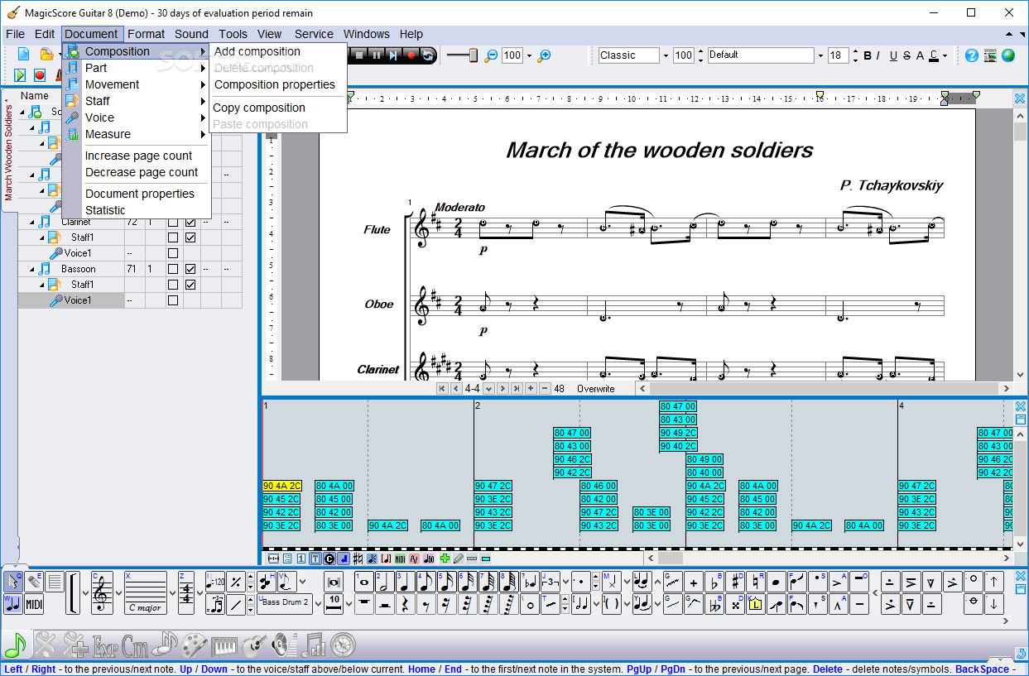Viewport: 1029px width, 676px height.
Task: Toggle the checked box of Clarinet's Staff1
Action: click(x=190, y=237)
